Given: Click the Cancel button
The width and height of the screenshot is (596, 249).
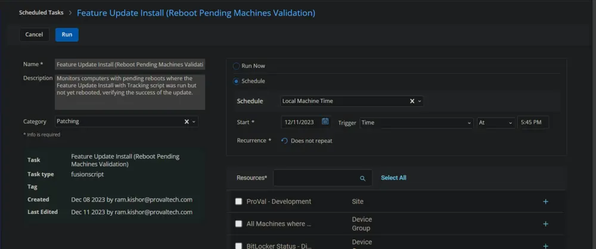Looking at the screenshot, I should coord(34,34).
